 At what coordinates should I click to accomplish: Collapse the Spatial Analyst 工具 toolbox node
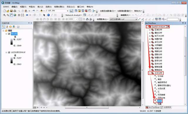[147, 27]
